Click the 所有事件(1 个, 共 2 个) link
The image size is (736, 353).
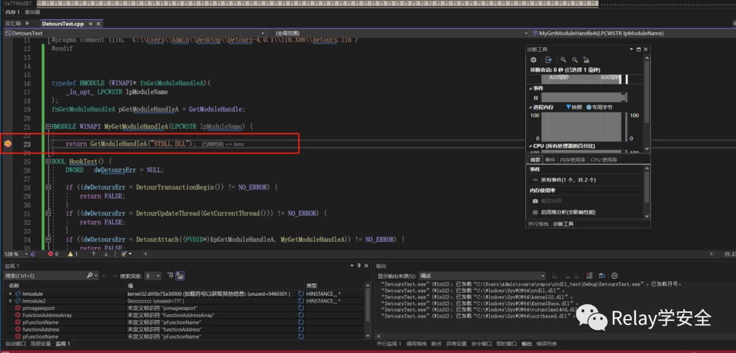click(x=568, y=180)
